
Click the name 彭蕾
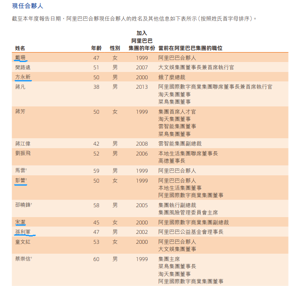click(x=20, y=180)
